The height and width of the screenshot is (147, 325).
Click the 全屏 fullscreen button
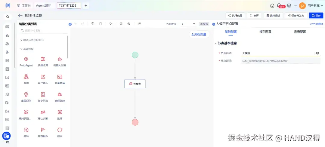(254, 16)
